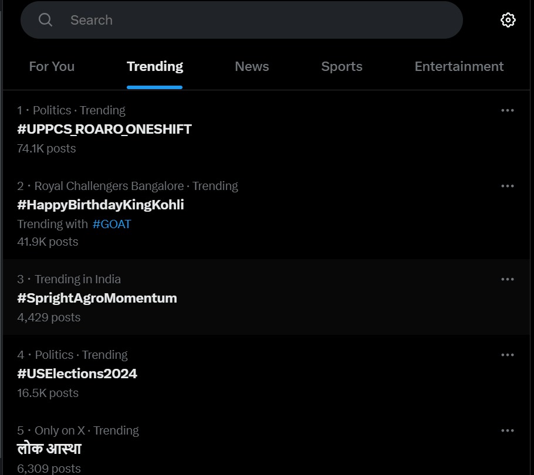Click the 74.1K posts count text
This screenshot has width=534, height=475.
tap(46, 149)
